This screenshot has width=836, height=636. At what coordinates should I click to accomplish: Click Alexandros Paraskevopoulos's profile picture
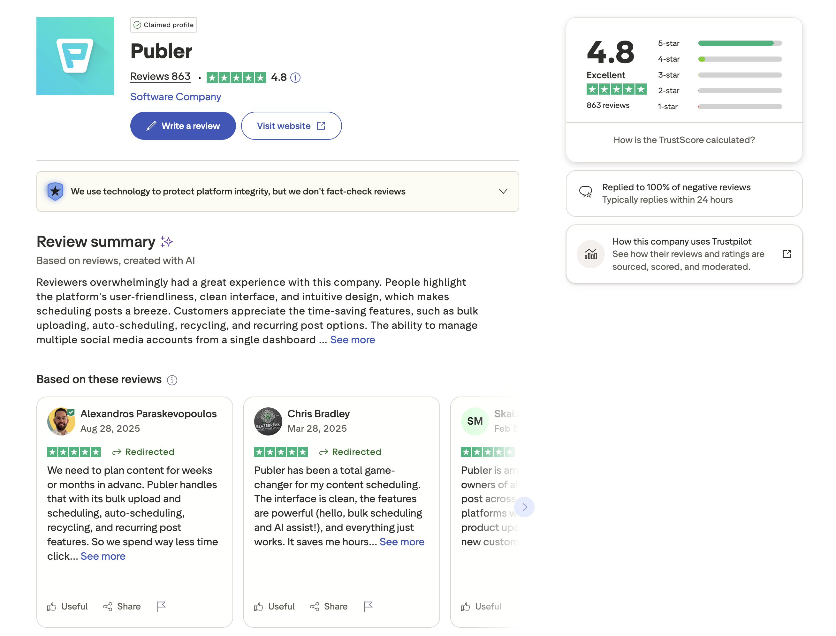(61, 421)
